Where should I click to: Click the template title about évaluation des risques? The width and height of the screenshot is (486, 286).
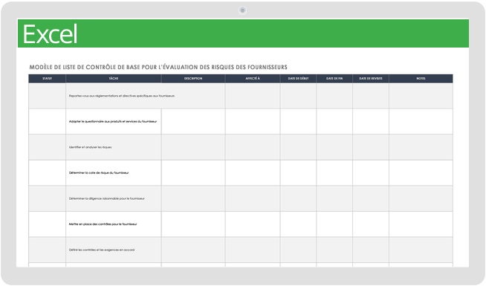[x=158, y=68]
